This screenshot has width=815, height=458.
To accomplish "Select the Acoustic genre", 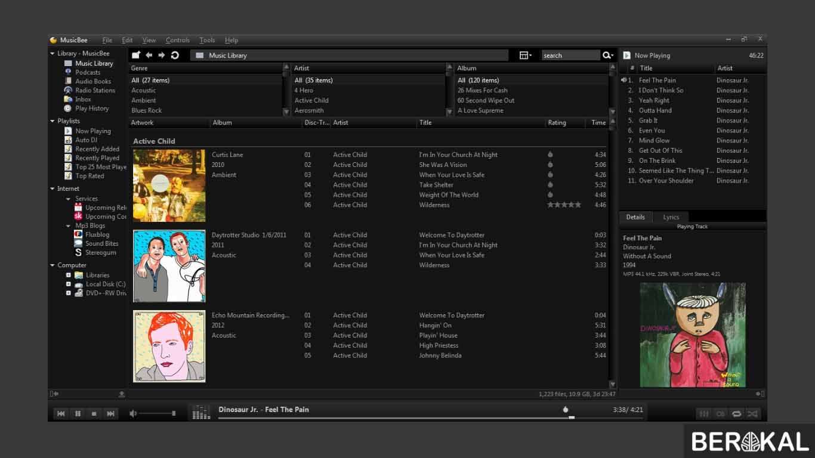I will 144,90.
